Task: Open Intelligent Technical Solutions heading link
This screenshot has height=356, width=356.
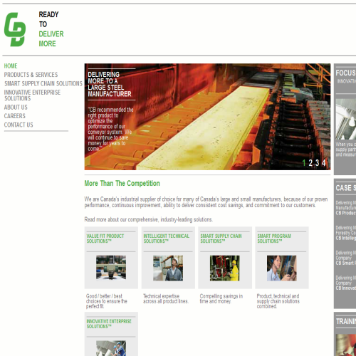Action: (167, 239)
